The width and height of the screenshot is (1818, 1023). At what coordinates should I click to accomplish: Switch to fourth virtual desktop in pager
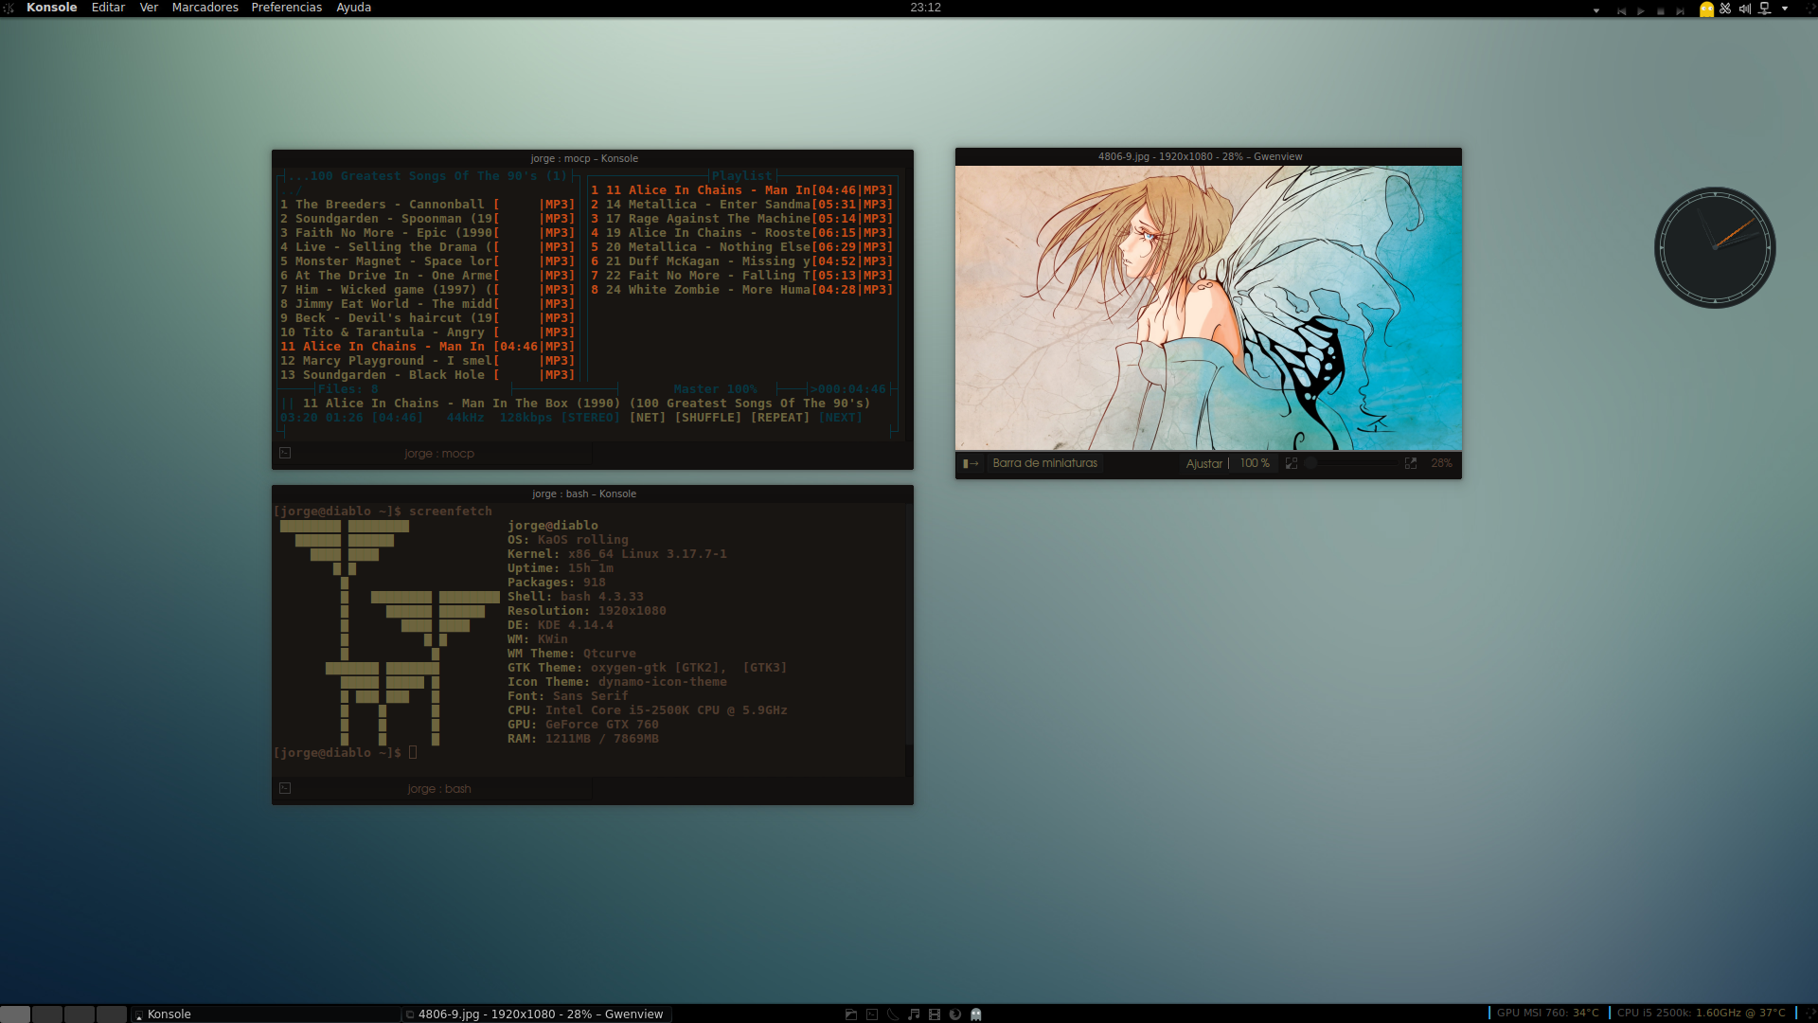tap(112, 1014)
